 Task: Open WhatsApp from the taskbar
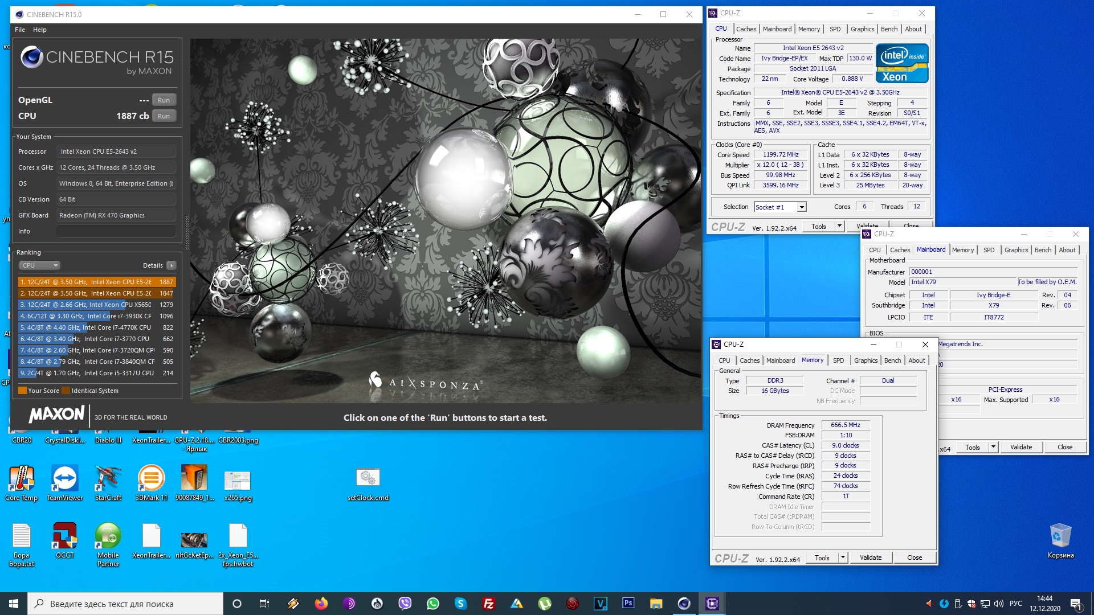(x=433, y=604)
